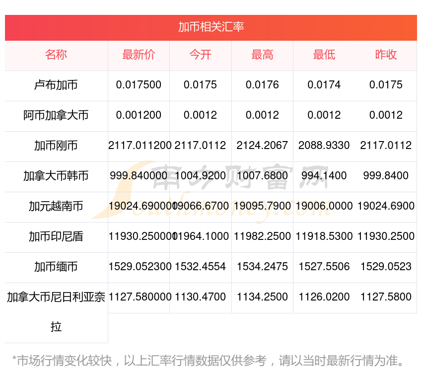422x376 pixels.
Task: Select the 加拿大币尼日利亚奈拉 row name
Action: coord(56,312)
